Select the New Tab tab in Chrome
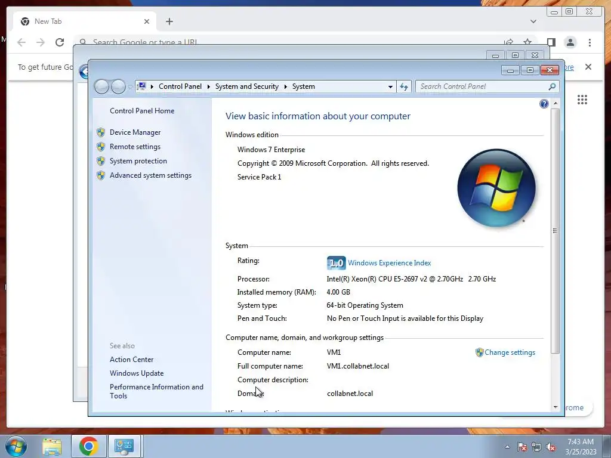 tap(85, 21)
